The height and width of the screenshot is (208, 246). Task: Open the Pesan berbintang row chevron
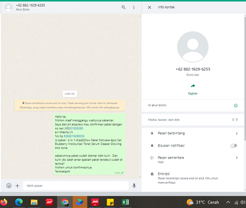click(237, 133)
